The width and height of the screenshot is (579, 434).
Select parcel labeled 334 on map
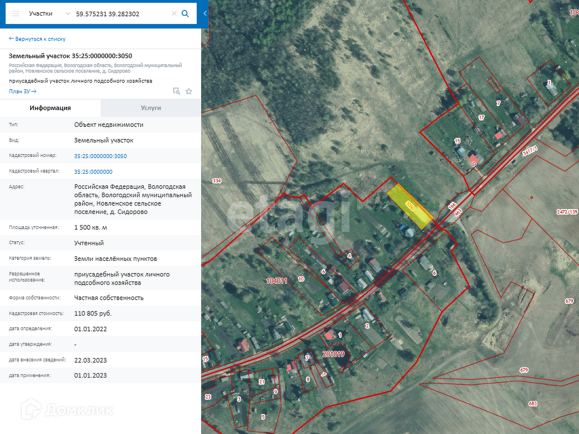point(217,181)
